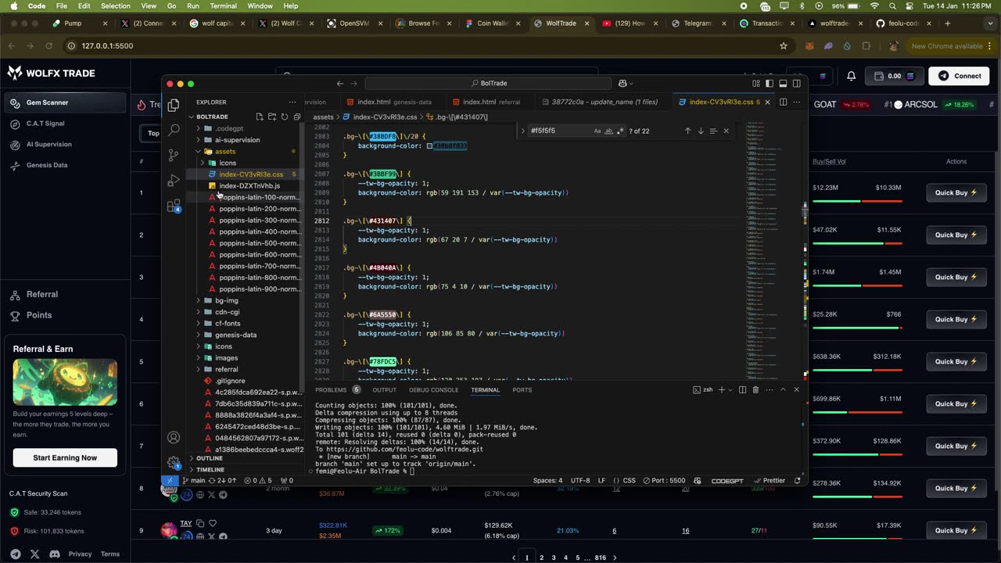Image resolution: width=1001 pixels, height=563 pixels.
Task: Maximize the terminal panel size
Action: pos(783,389)
